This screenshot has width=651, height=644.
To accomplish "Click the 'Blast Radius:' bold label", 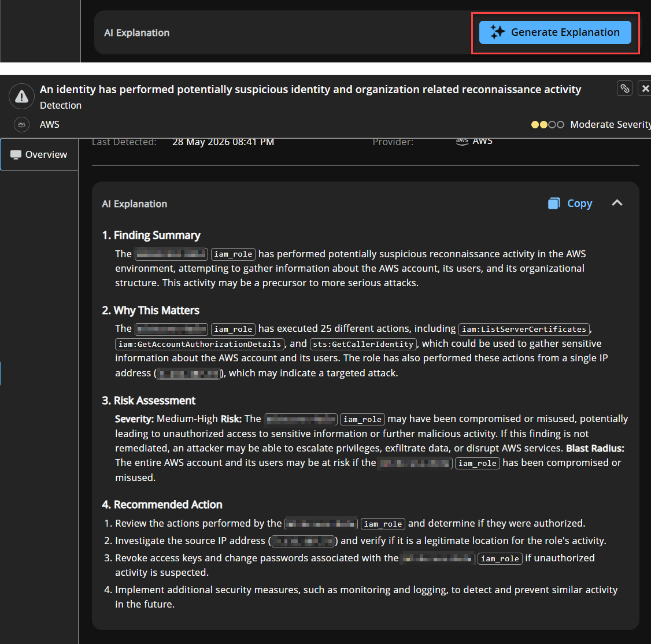I will point(595,449).
